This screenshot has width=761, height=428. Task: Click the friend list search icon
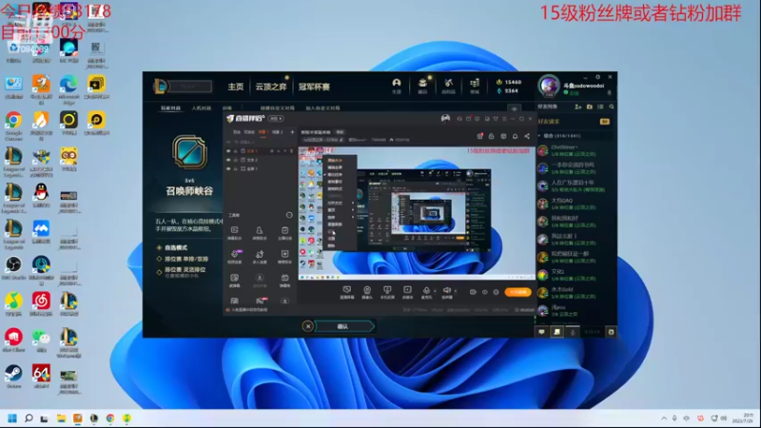612,107
